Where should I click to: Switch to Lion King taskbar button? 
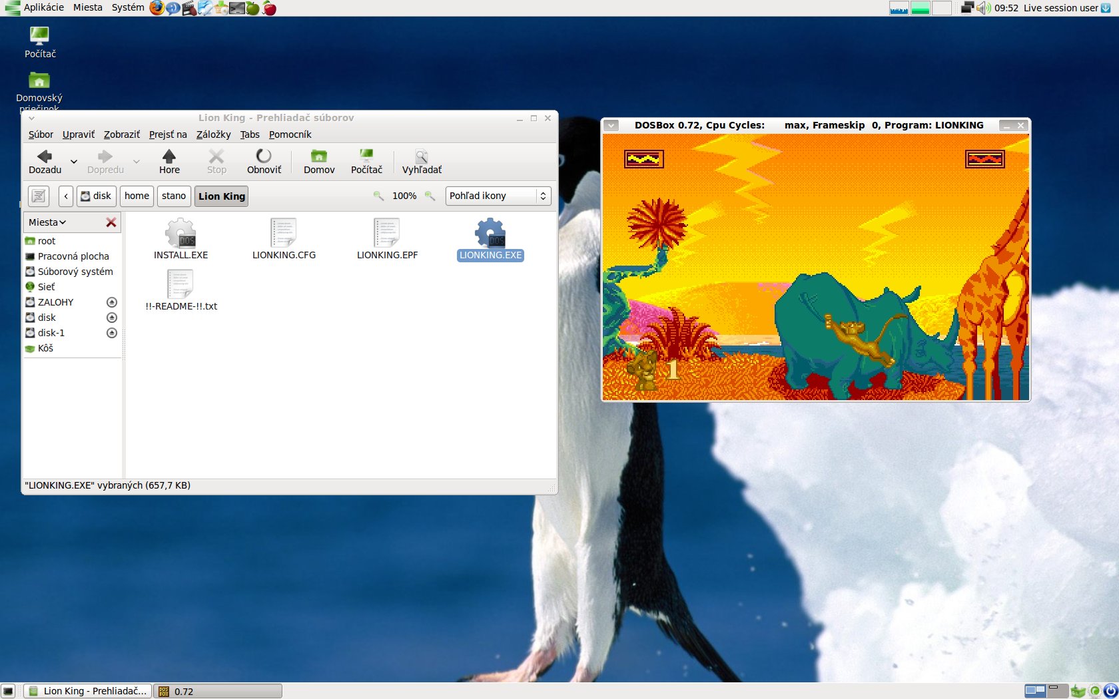(87, 691)
